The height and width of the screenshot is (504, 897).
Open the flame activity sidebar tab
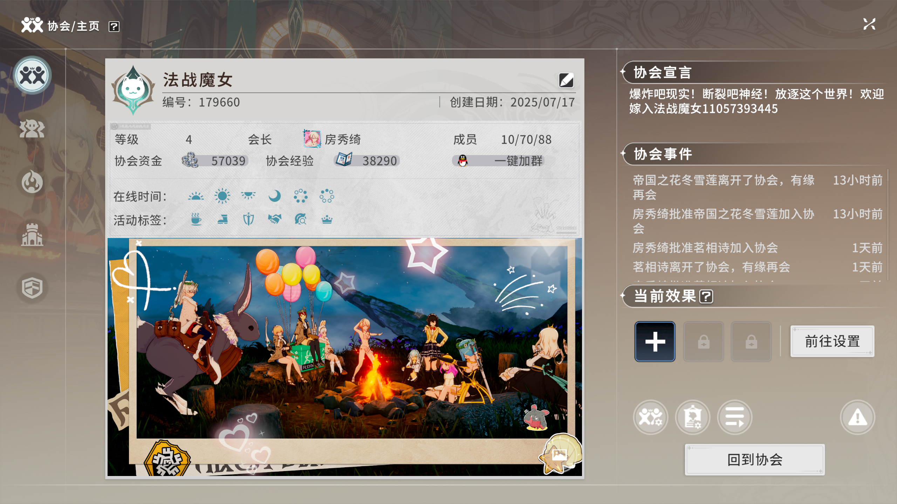click(x=32, y=181)
